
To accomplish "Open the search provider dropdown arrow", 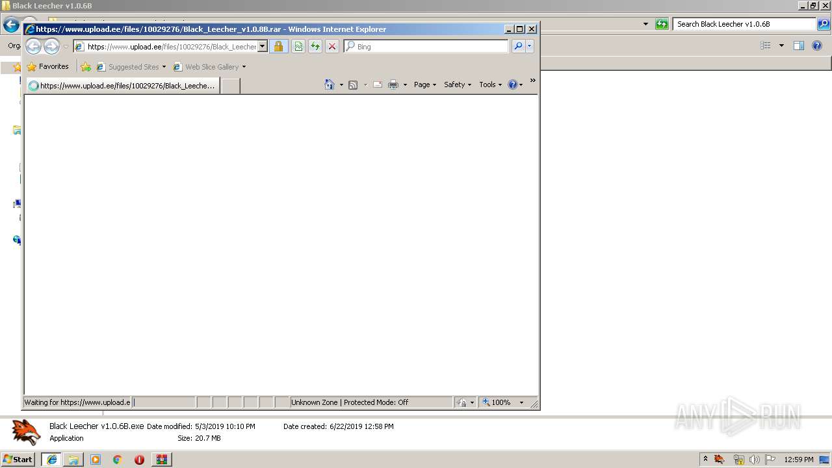I will pyautogui.click(x=530, y=46).
